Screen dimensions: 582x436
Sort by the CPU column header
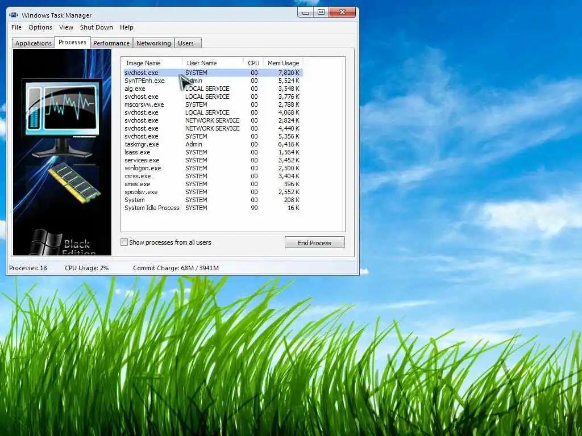[x=253, y=63]
